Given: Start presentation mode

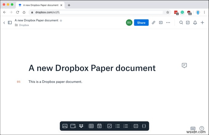Looking at the screenshot, I should [x=161, y=23].
